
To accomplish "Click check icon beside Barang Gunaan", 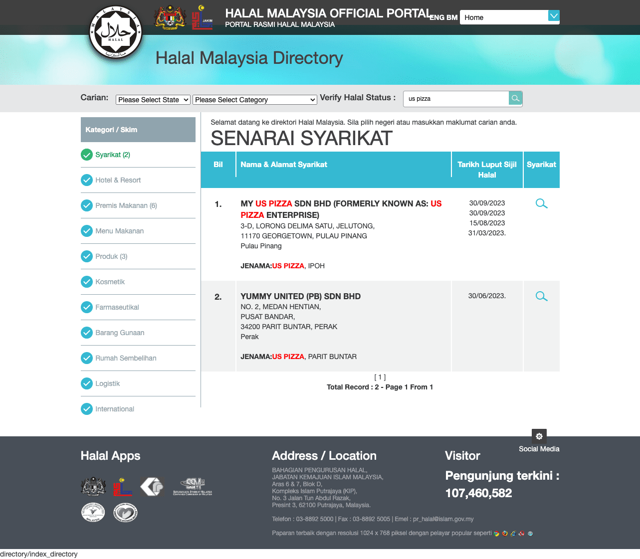I will 87,332.
